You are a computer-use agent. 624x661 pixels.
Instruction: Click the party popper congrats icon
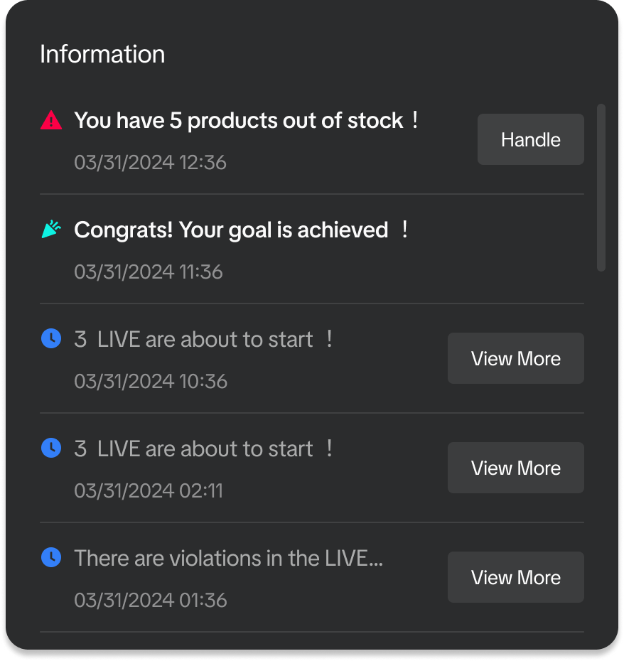51,230
